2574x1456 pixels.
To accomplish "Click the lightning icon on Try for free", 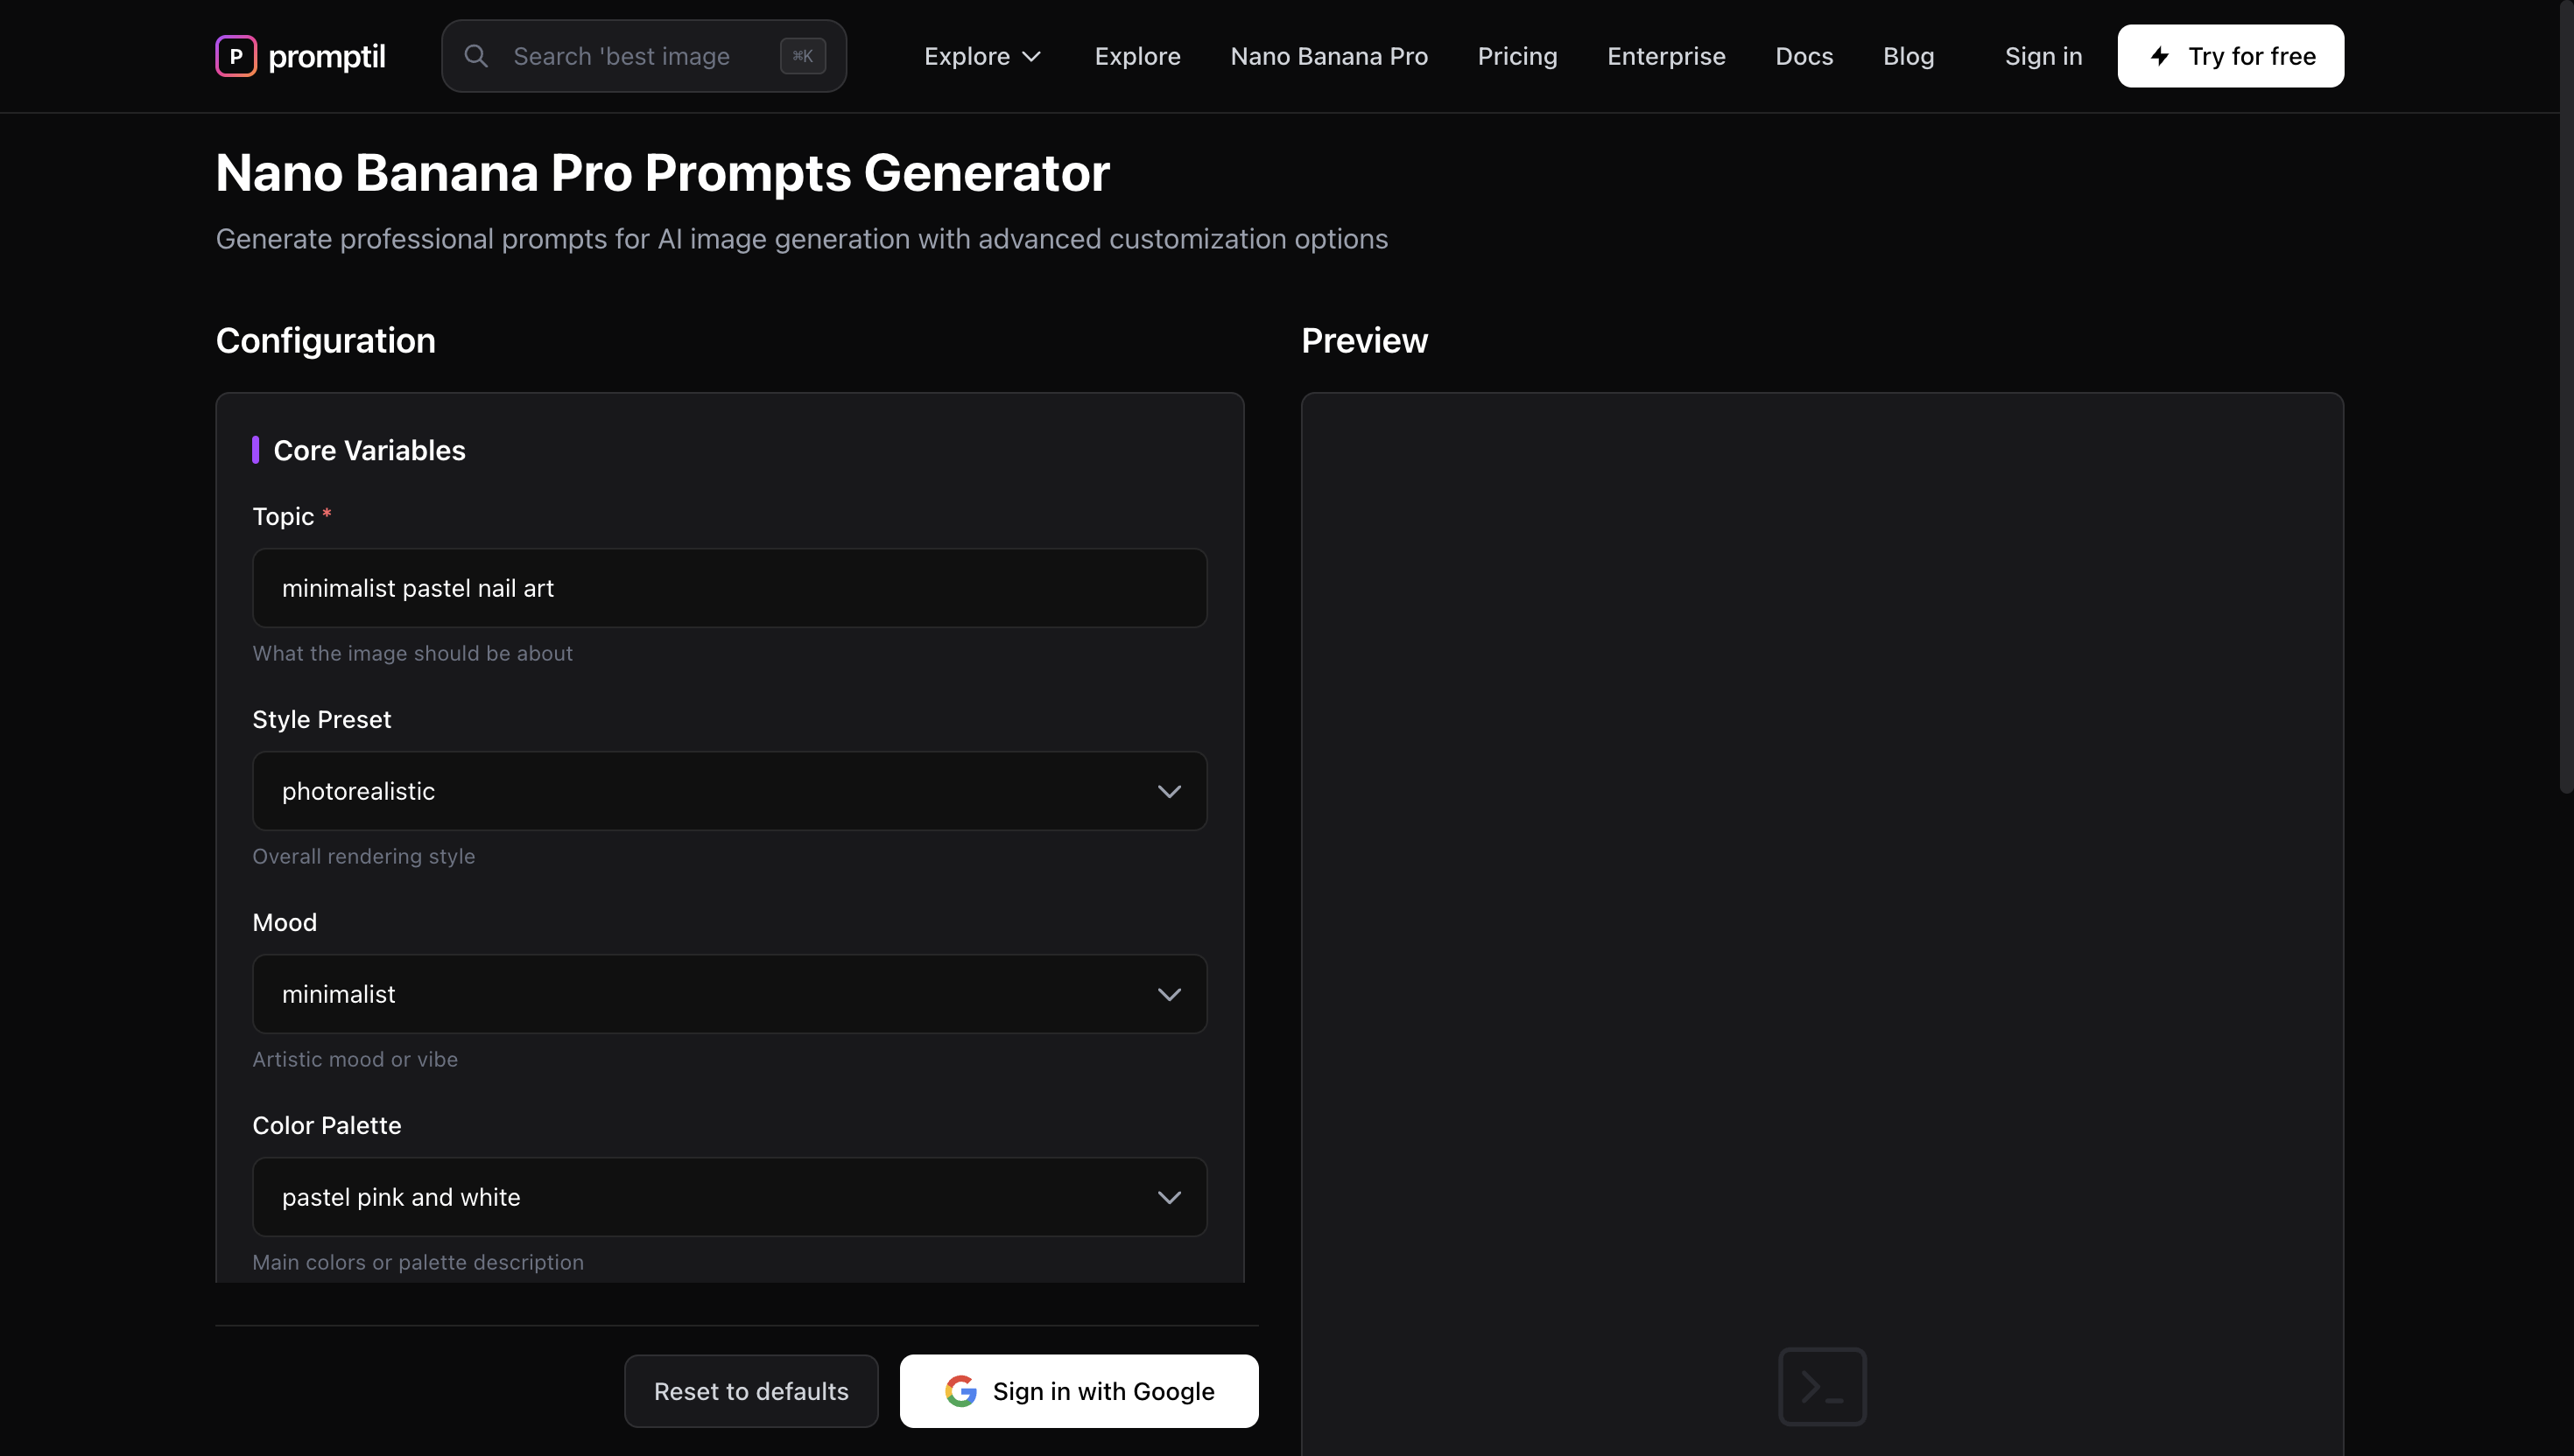I will (2160, 56).
